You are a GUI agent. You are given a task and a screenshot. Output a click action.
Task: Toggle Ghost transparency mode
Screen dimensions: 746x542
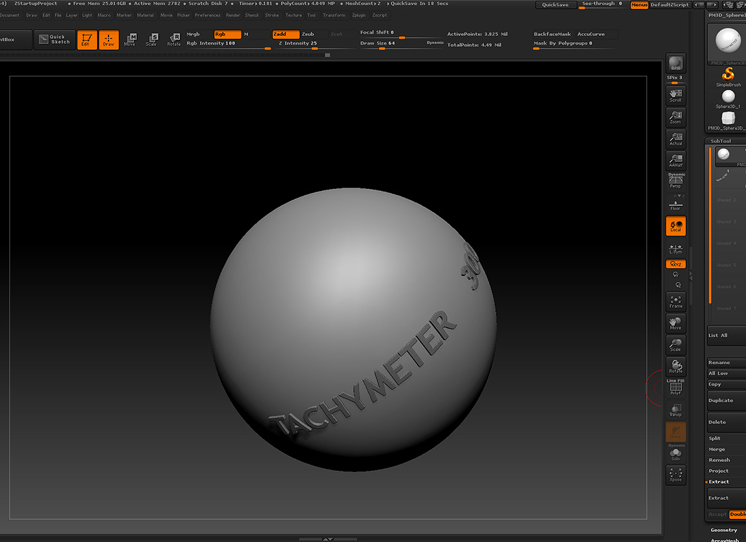(x=675, y=432)
